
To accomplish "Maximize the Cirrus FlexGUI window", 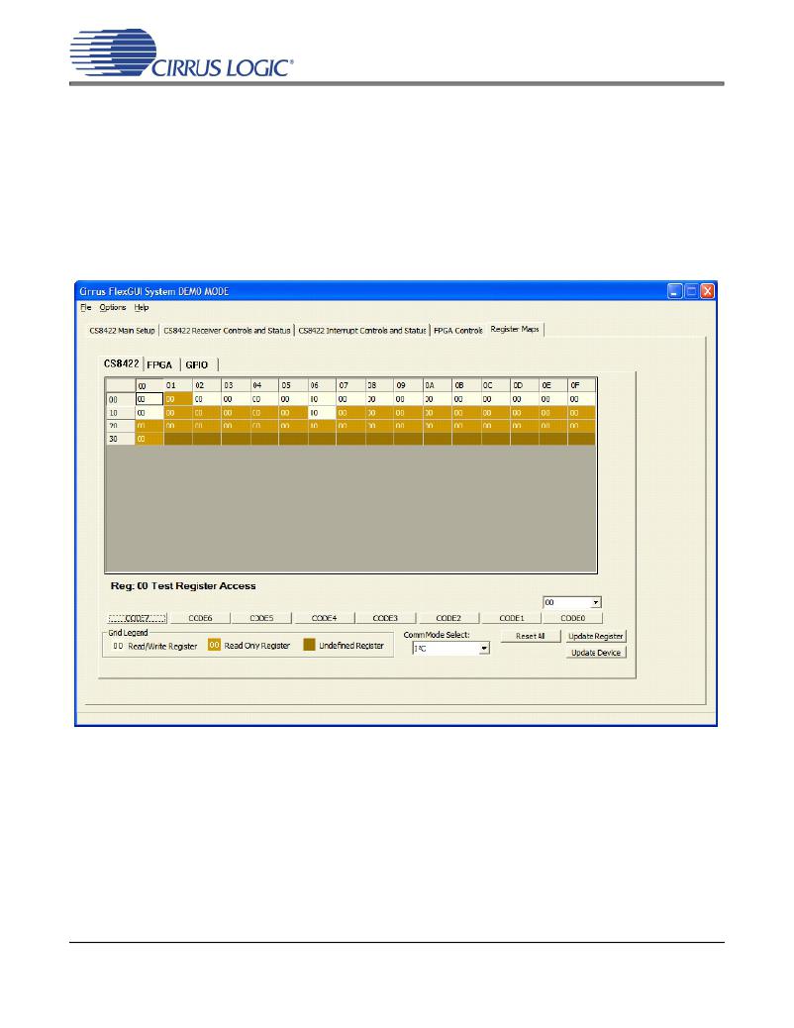I will tap(691, 292).
